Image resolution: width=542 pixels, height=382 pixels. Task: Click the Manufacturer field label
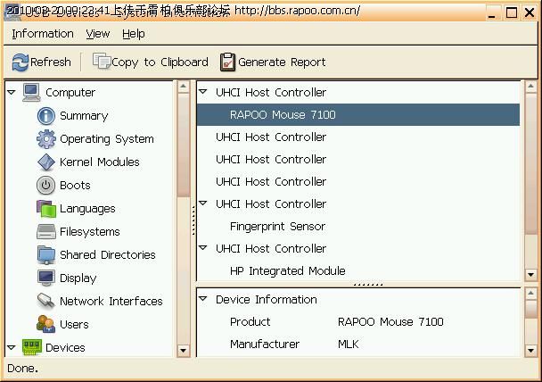tap(265, 345)
